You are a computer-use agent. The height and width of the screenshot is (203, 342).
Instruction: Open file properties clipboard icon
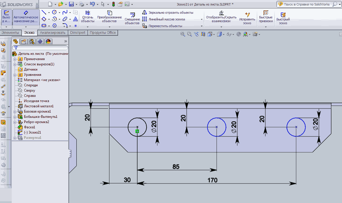[x=120, y=4]
